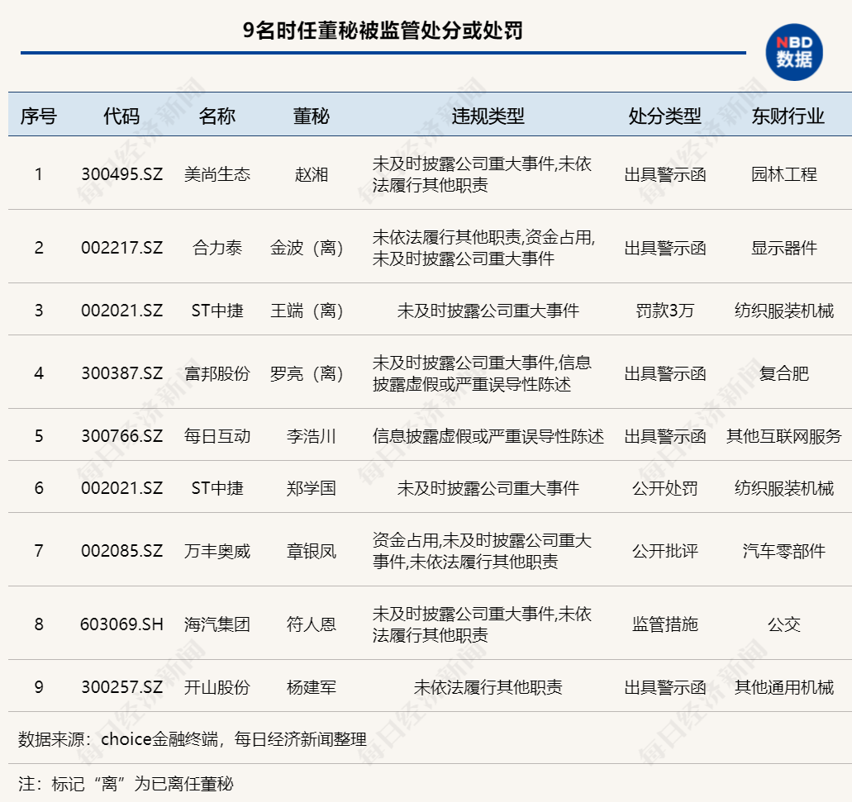This screenshot has width=852, height=802.
Task: Select the 违规类型 column header
Action: (x=488, y=116)
